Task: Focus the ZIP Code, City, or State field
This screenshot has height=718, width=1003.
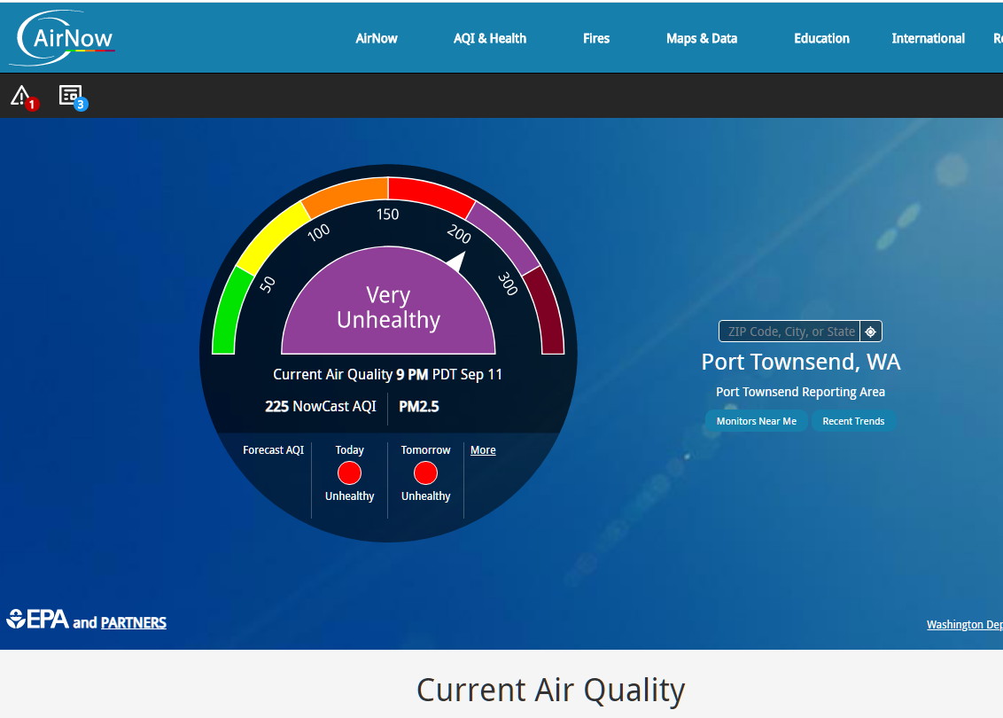Action: pyautogui.click(x=789, y=332)
